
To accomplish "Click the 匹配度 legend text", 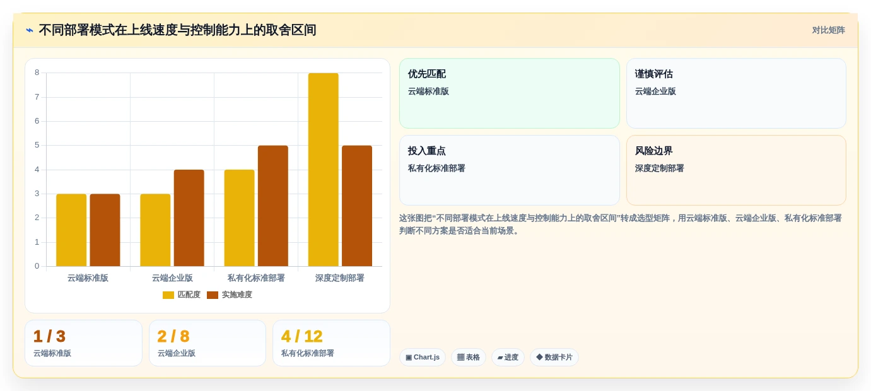I will coord(189,295).
